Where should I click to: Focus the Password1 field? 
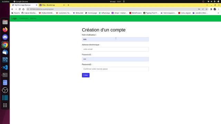click(x=115, y=59)
